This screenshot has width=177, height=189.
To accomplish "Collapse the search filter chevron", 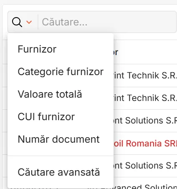I will click(29, 22).
